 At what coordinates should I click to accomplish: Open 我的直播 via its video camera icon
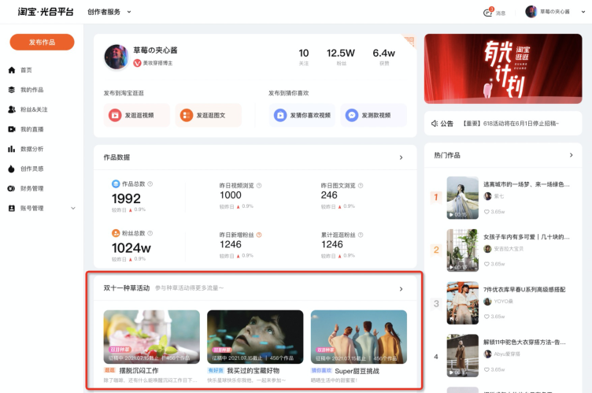[x=12, y=129]
